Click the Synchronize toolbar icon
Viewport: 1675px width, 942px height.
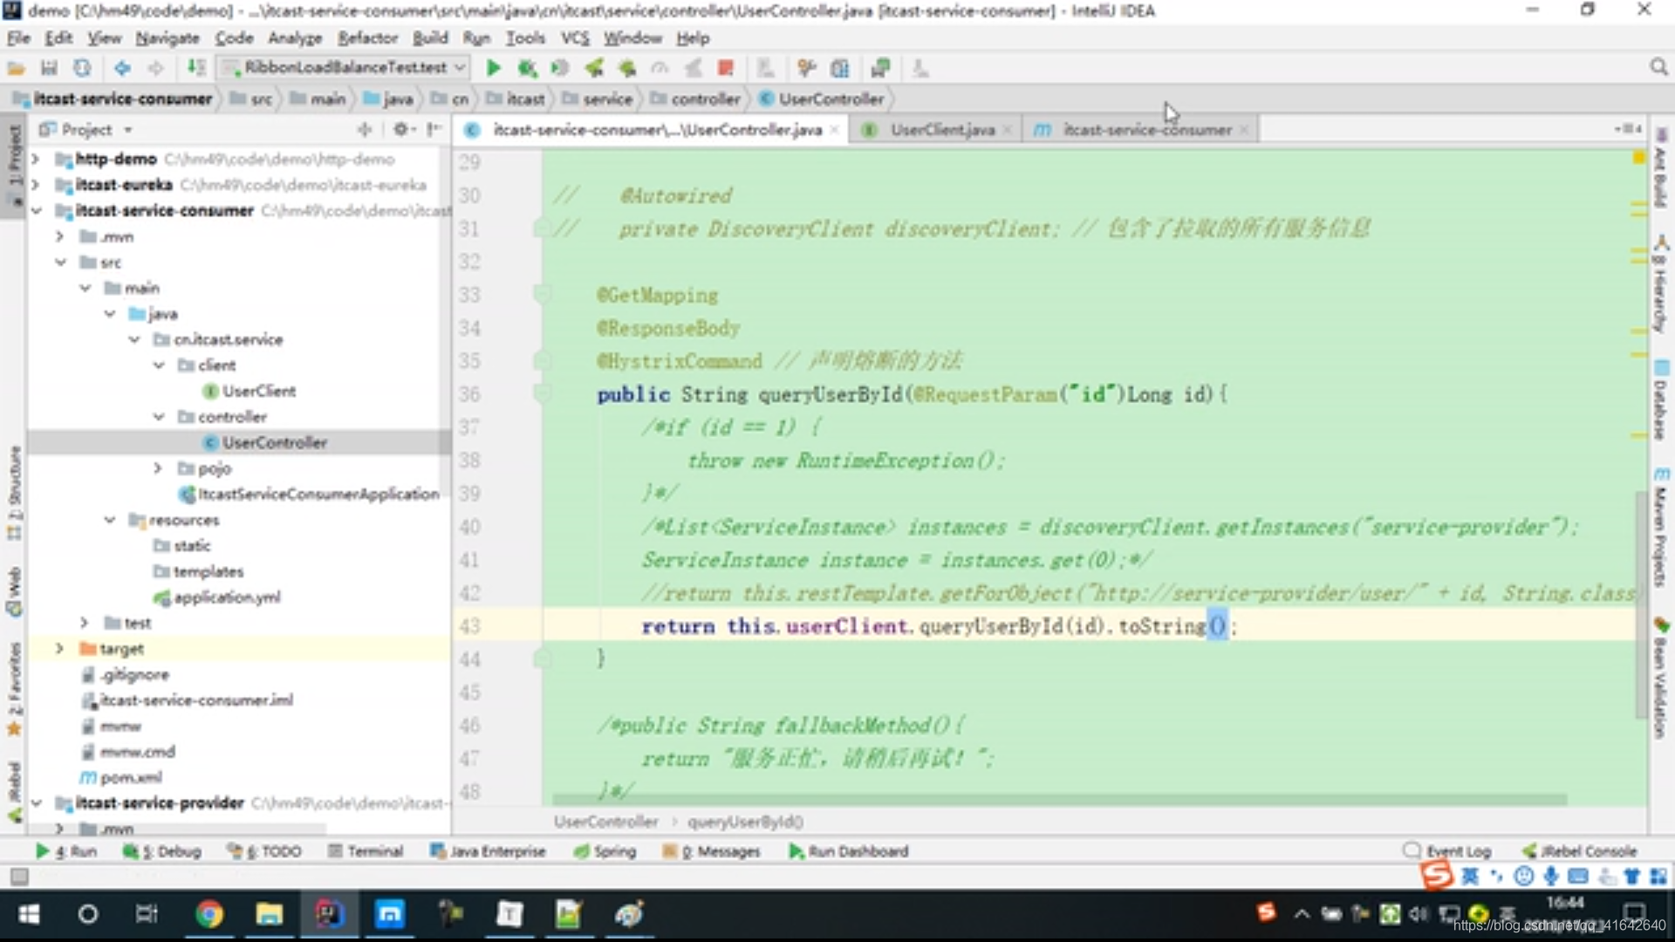point(82,68)
